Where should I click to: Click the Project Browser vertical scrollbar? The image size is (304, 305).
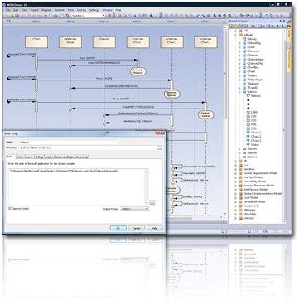coord(285,125)
